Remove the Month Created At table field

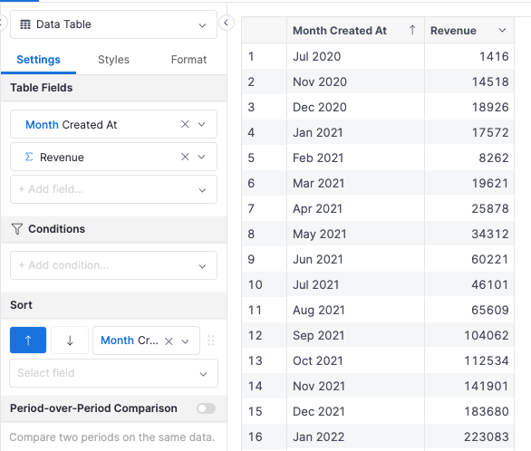pyautogui.click(x=185, y=124)
